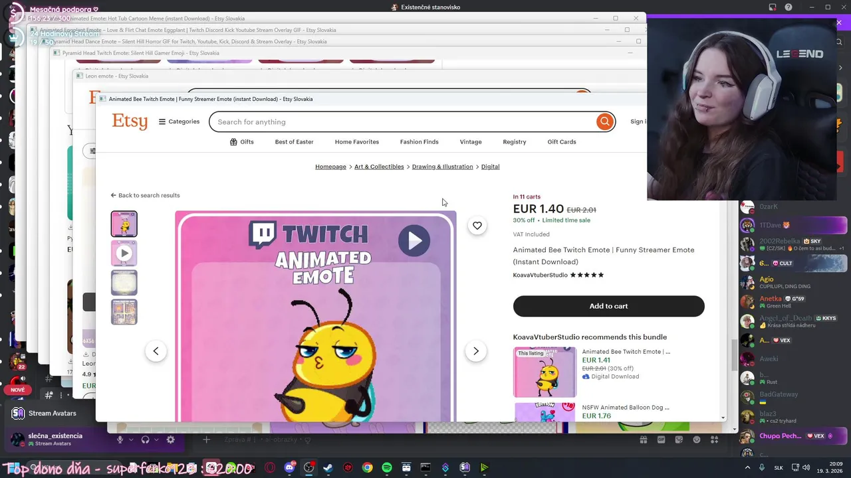Add listing to favorites with heart icon
The image size is (851, 478).
477,226
